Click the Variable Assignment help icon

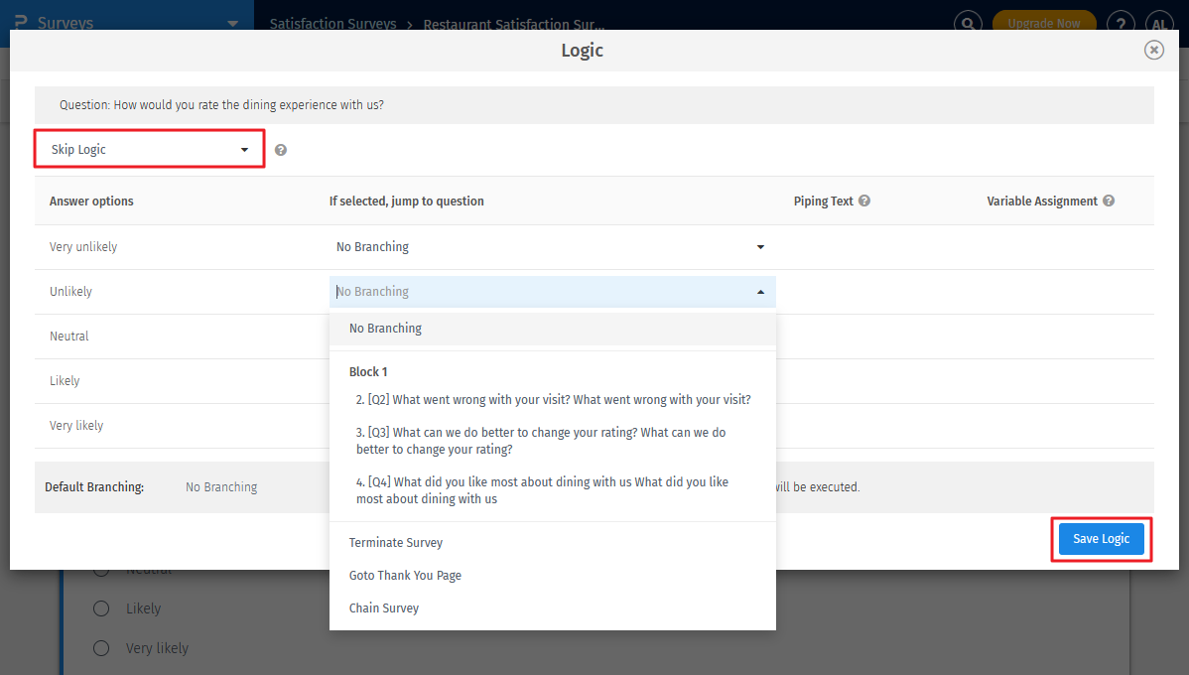click(1108, 201)
